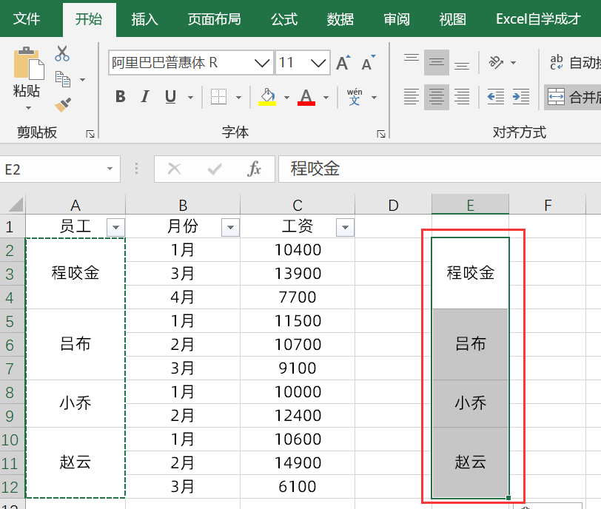
Task: Click the Cut scissors icon
Action: point(61,53)
